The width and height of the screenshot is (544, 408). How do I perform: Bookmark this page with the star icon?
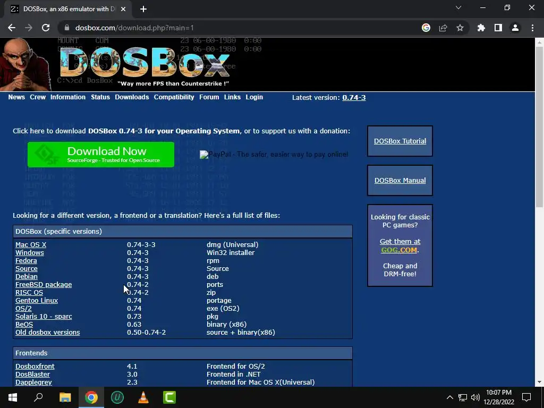460,28
